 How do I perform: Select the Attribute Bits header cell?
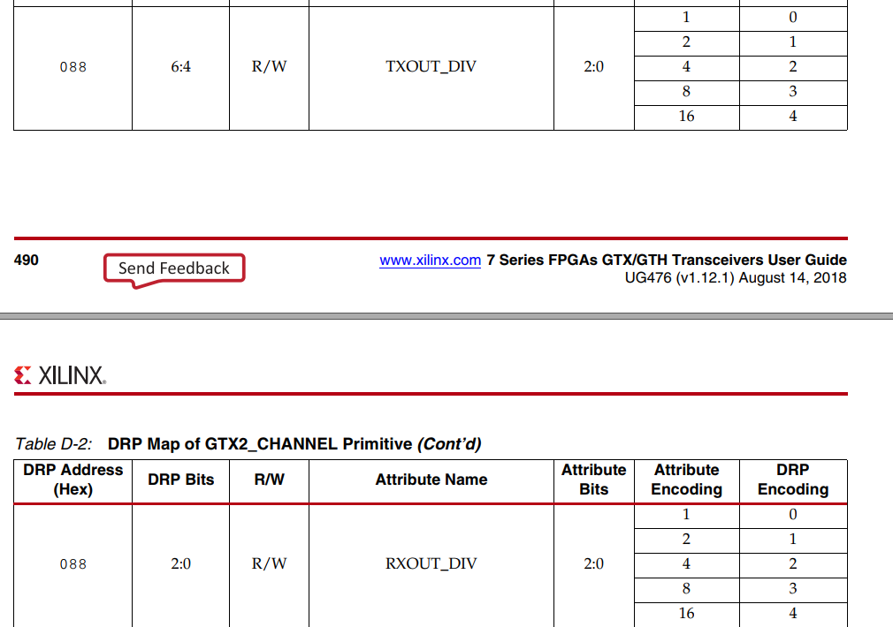coord(593,480)
